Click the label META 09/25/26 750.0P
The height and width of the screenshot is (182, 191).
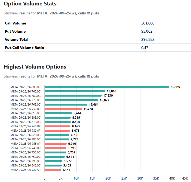pyautogui.click(x=26, y=109)
